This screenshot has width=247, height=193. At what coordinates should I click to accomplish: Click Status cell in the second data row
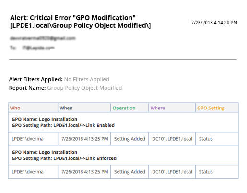coord(206,172)
